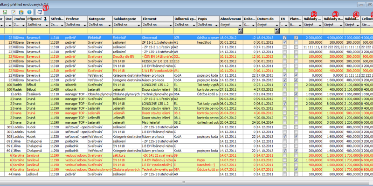Toggle EN checkbox in the headShot row

pyautogui.click(x=284, y=41)
